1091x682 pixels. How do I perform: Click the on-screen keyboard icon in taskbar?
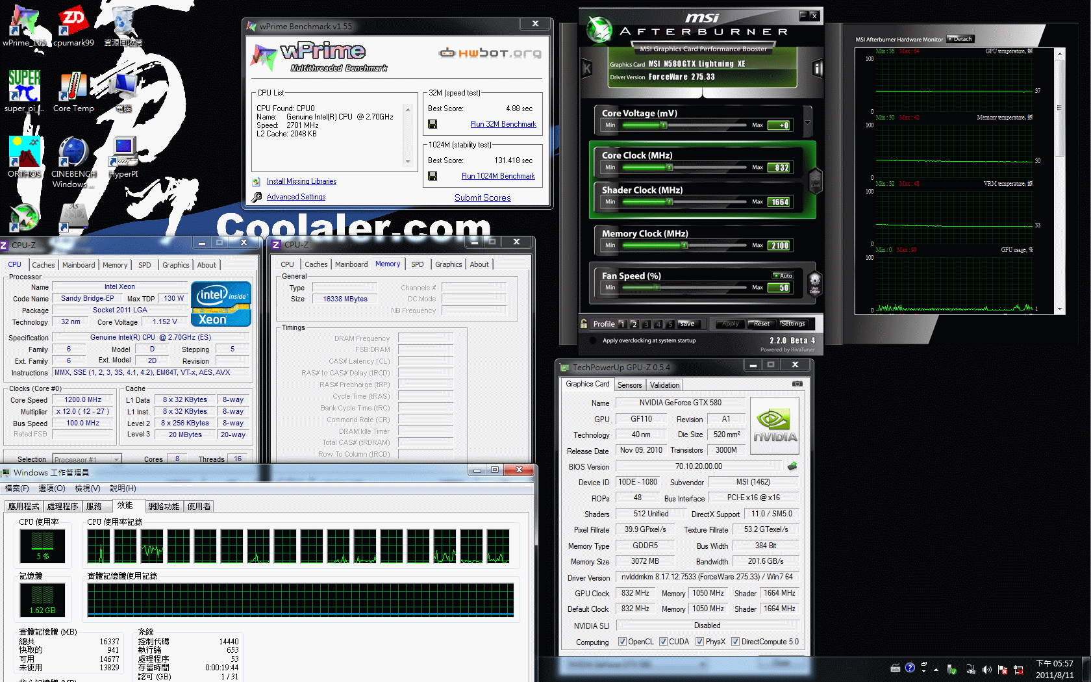896,668
